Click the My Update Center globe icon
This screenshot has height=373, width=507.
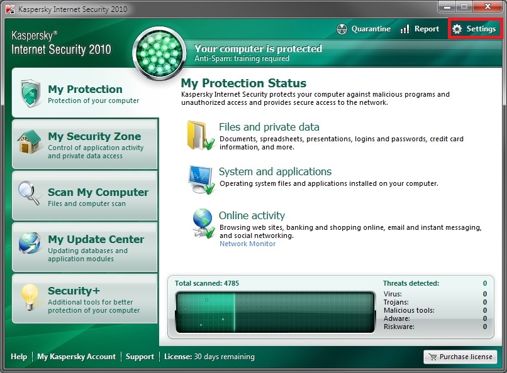tap(30, 243)
